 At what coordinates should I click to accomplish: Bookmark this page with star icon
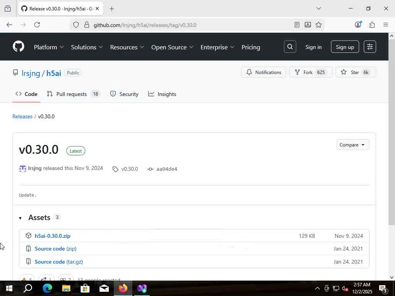(318, 25)
